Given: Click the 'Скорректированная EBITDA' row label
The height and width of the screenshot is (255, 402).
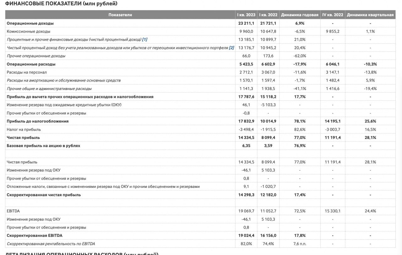Looking at the screenshot, I should coord(35,235).
